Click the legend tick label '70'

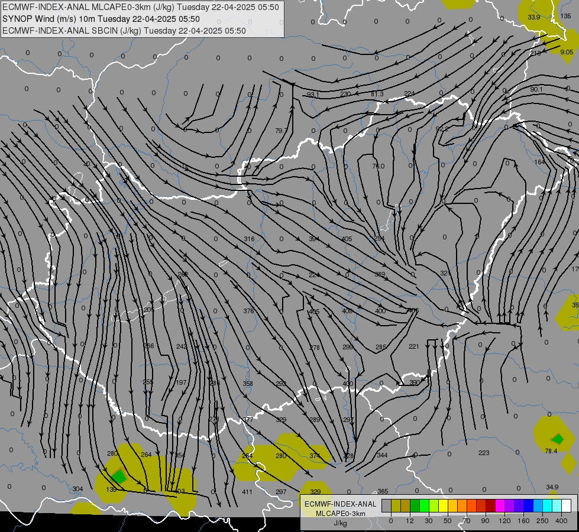(x=467, y=521)
